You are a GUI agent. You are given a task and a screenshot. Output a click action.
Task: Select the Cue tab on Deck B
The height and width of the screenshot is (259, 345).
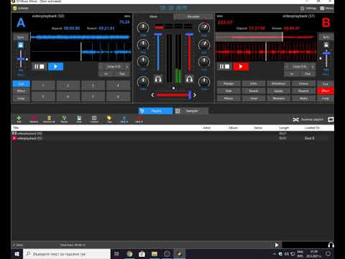pos(326,83)
